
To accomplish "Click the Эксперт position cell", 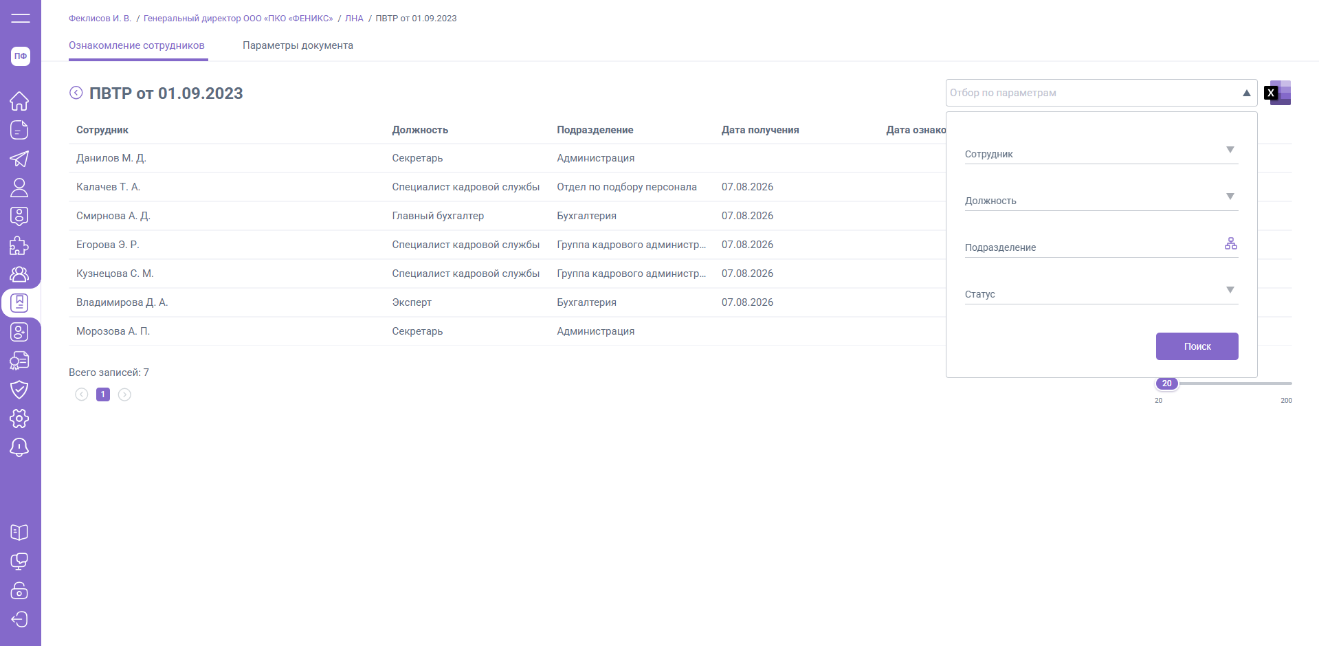I will click(x=412, y=302).
